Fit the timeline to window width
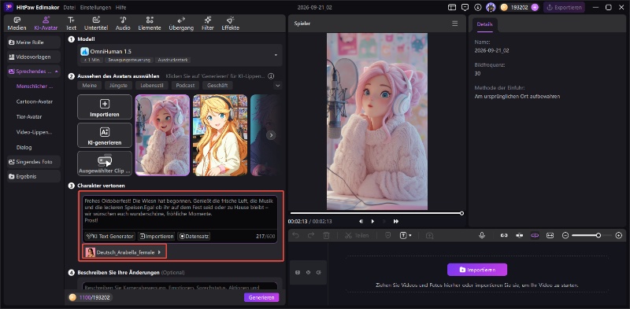The width and height of the screenshot is (630, 309). (x=550, y=236)
